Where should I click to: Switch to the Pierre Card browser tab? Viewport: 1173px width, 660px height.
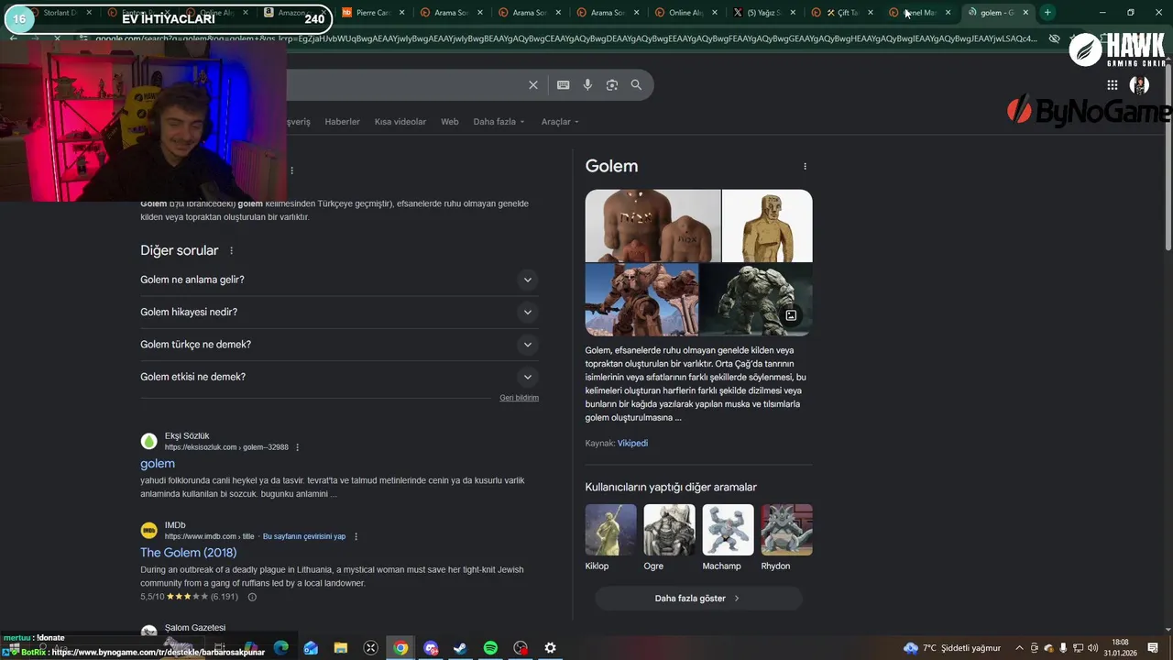pyautogui.click(x=371, y=13)
